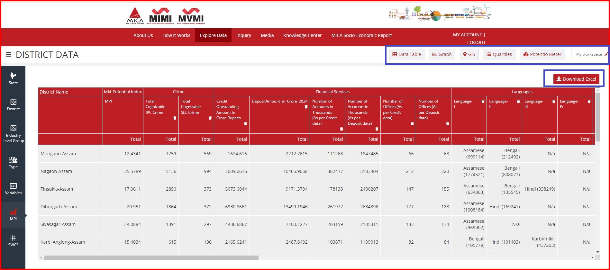Open the Potentio Meter view
The width and height of the screenshot is (610, 270).
[542, 54]
